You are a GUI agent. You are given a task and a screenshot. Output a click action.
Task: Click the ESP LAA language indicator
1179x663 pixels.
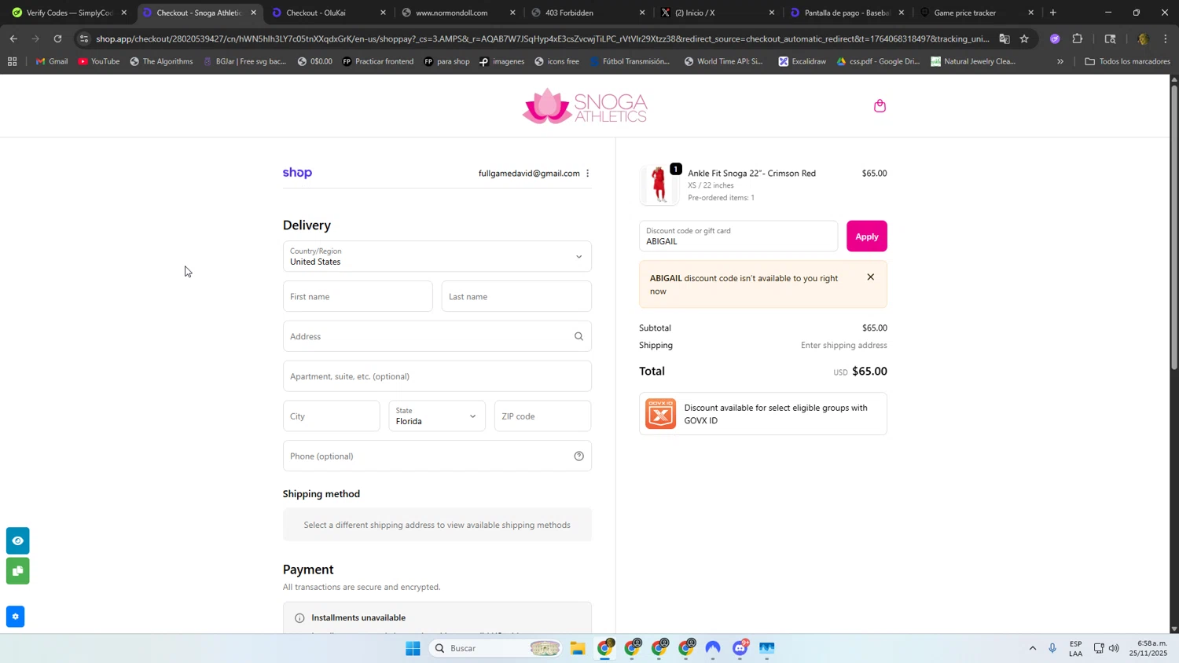[x=1075, y=648]
